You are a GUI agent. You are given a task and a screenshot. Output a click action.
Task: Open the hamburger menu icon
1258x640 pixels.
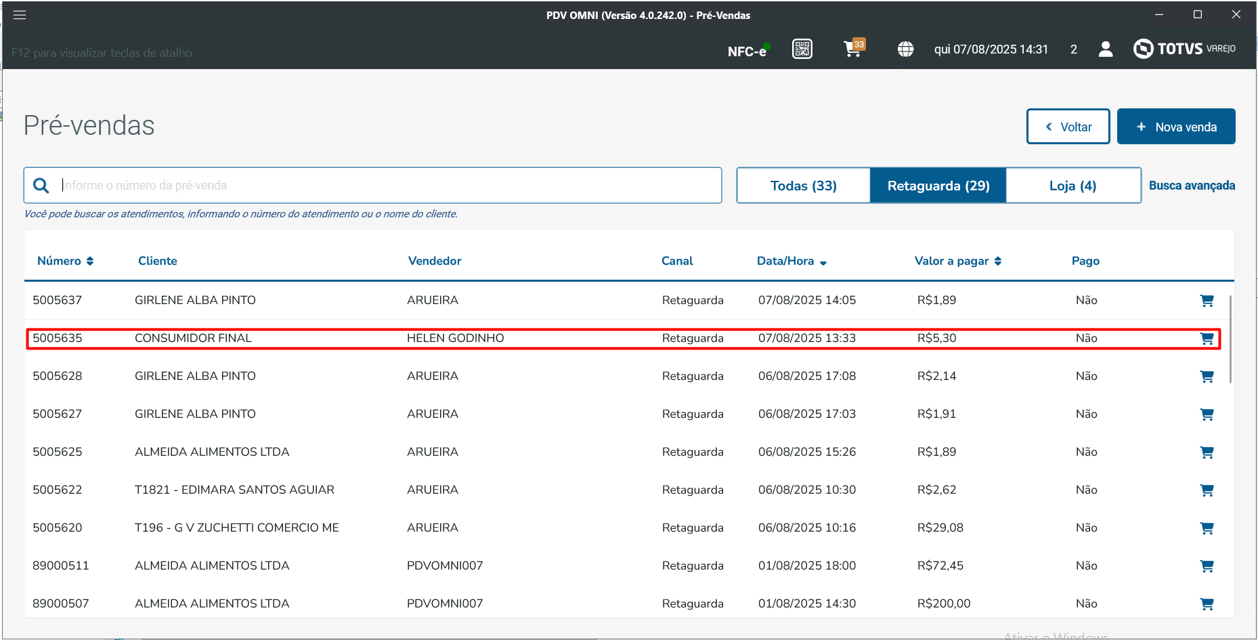tap(20, 15)
